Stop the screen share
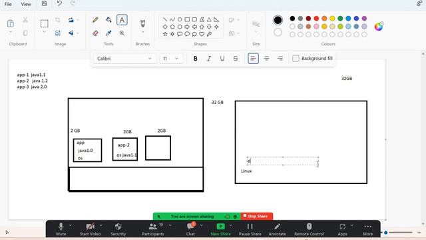The height and width of the screenshot is (240, 426). click(256, 216)
